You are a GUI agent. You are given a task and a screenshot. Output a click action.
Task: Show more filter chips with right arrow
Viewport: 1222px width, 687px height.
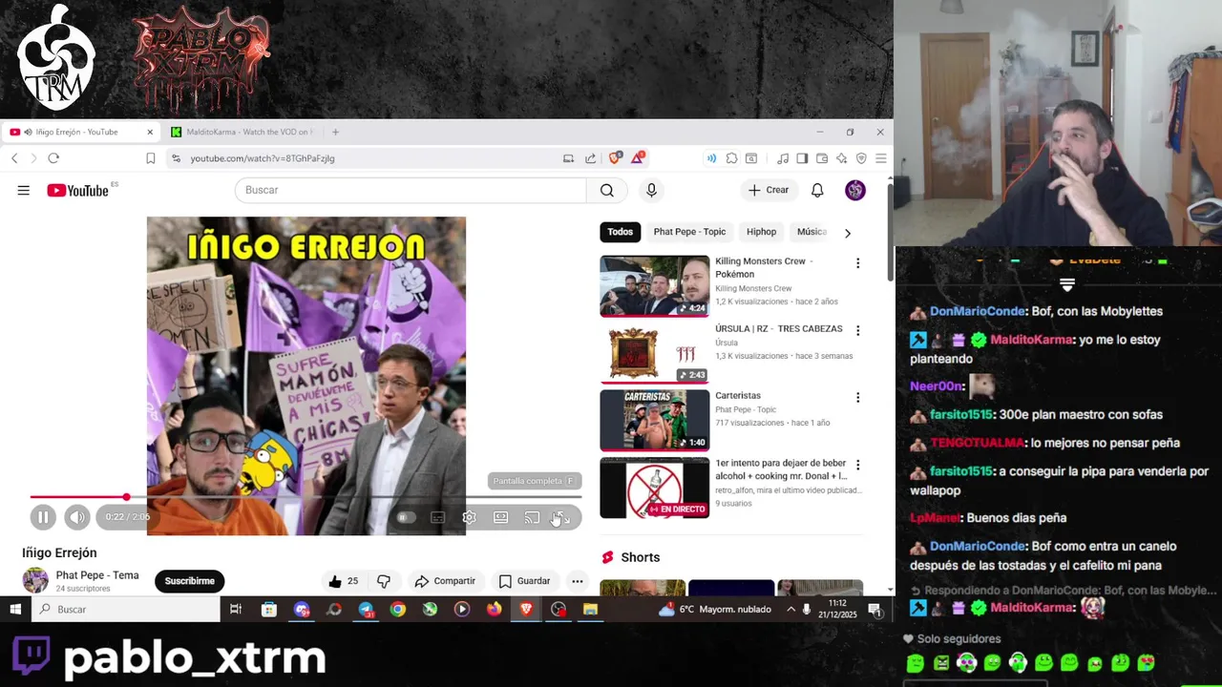point(847,233)
